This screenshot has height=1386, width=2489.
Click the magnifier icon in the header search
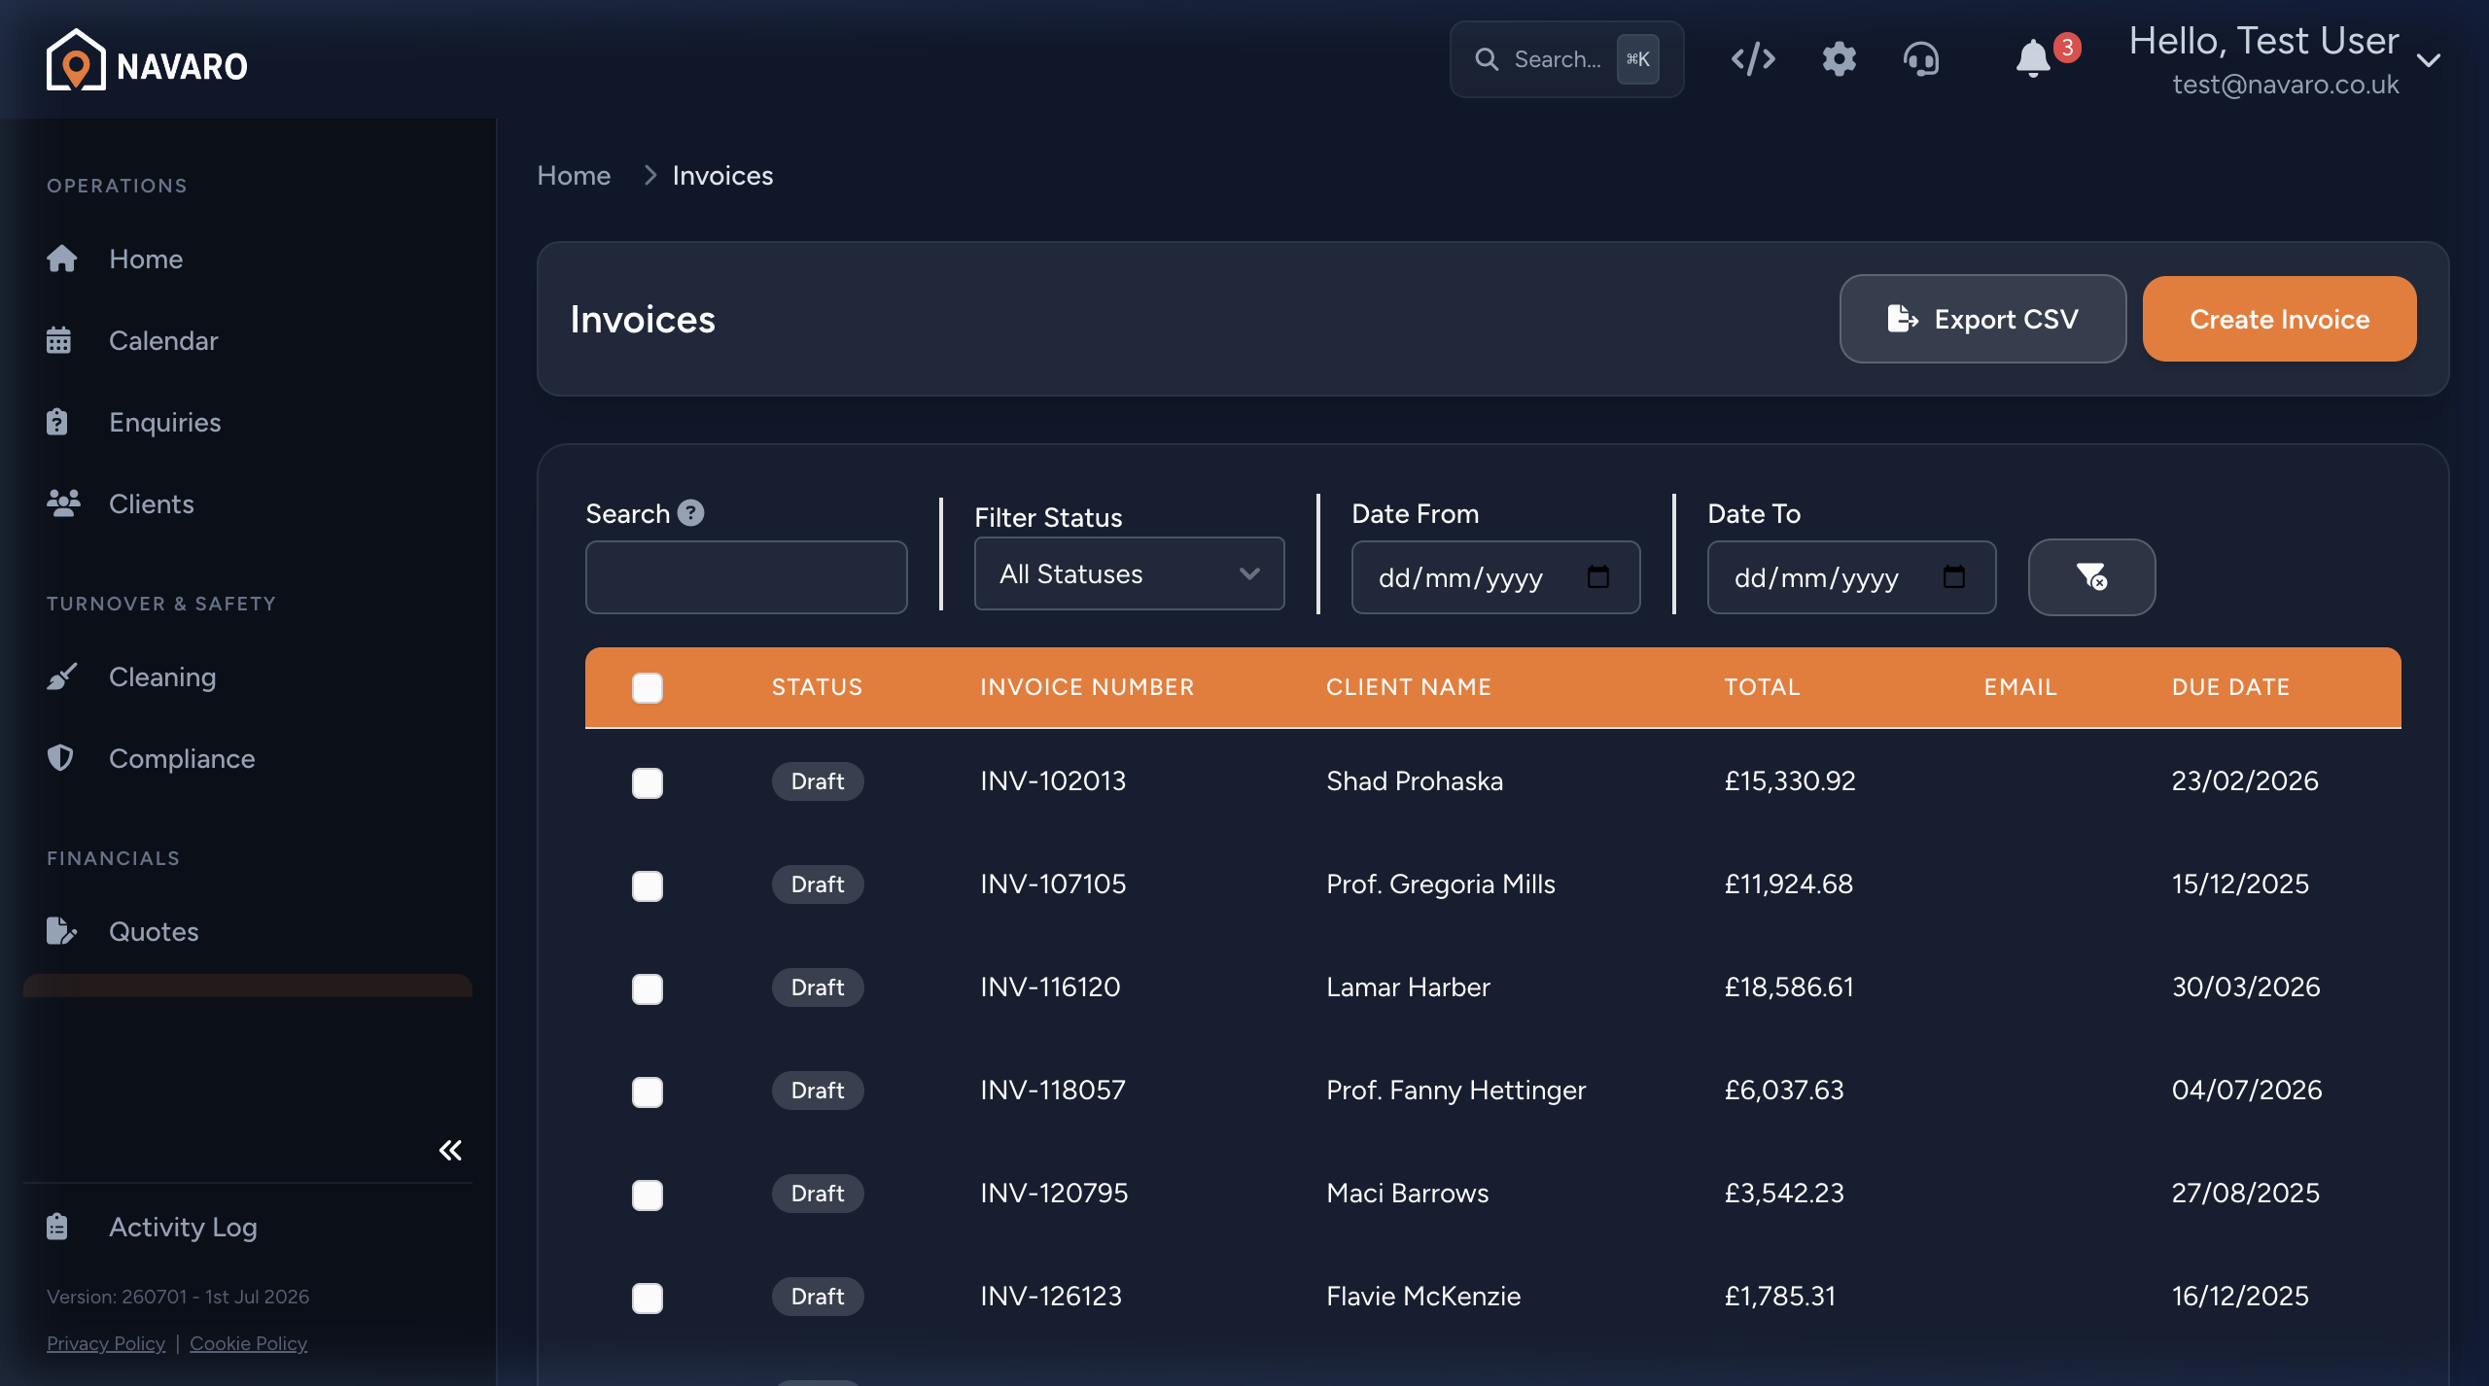tap(1487, 59)
